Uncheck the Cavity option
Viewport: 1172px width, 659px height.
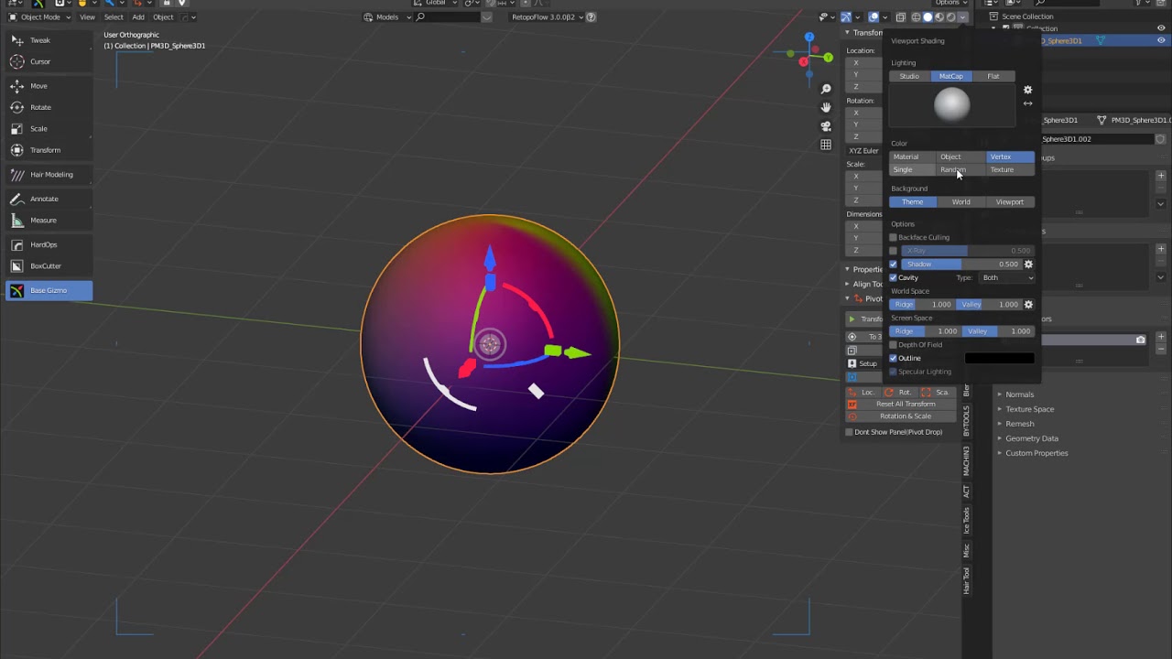[x=894, y=277]
